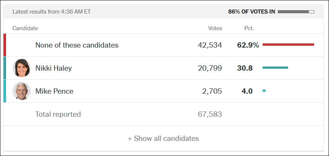329x156 pixels.
Task: Click the Latest results timestamp text
Action: pos(52,12)
